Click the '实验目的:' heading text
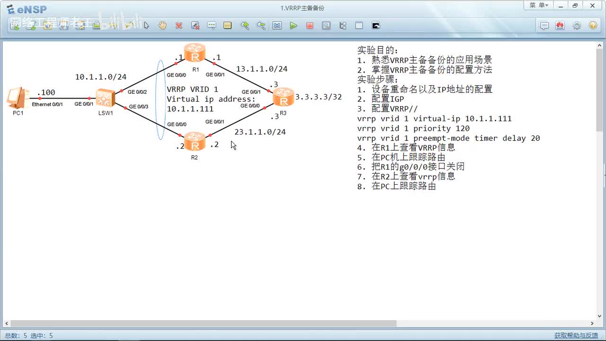Viewport: 606px width, 341px height. (x=378, y=50)
